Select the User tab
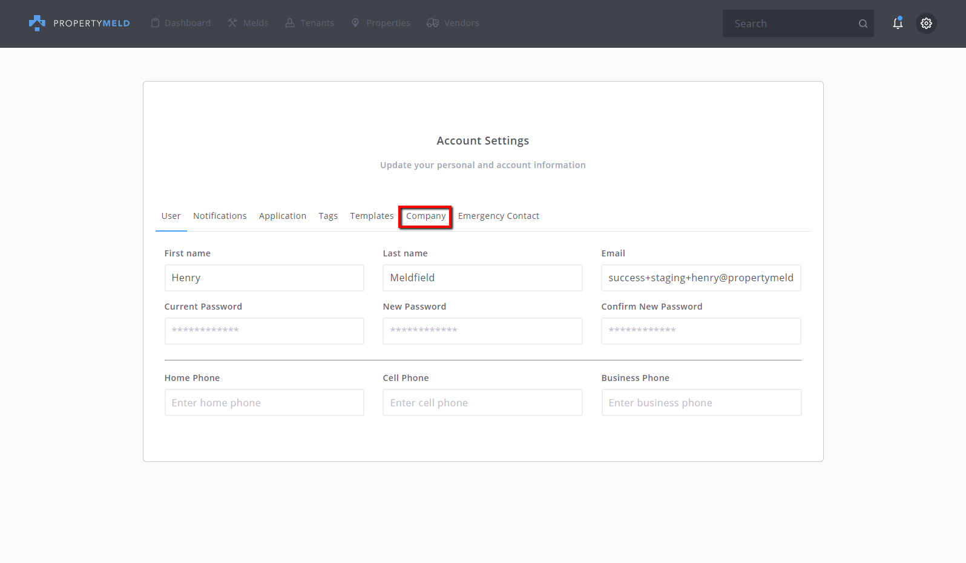966x563 pixels. (171, 216)
